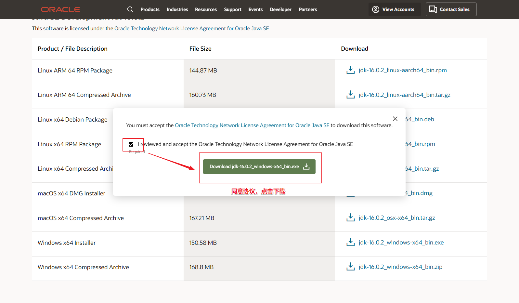Image resolution: width=519 pixels, height=303 pixels.
Task: Click the partially hidden 64_bin.rpm x64 link
Action: (420, 144)
